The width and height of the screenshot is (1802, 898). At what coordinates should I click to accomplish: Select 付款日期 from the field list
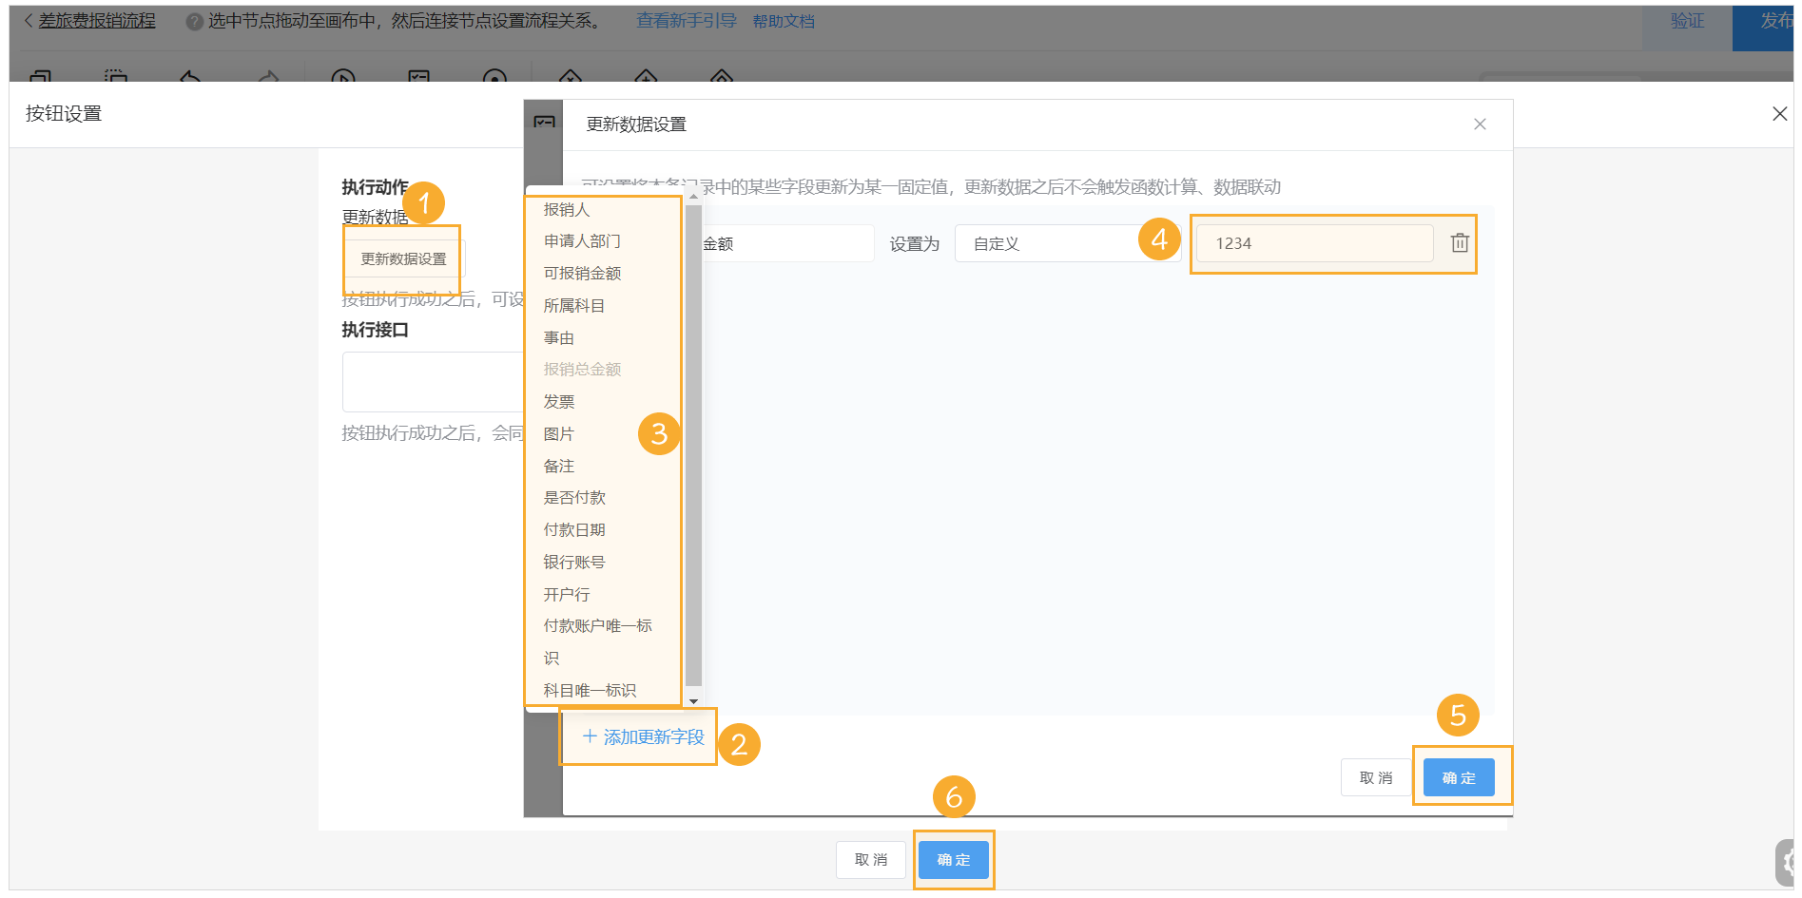coord(573,529)
